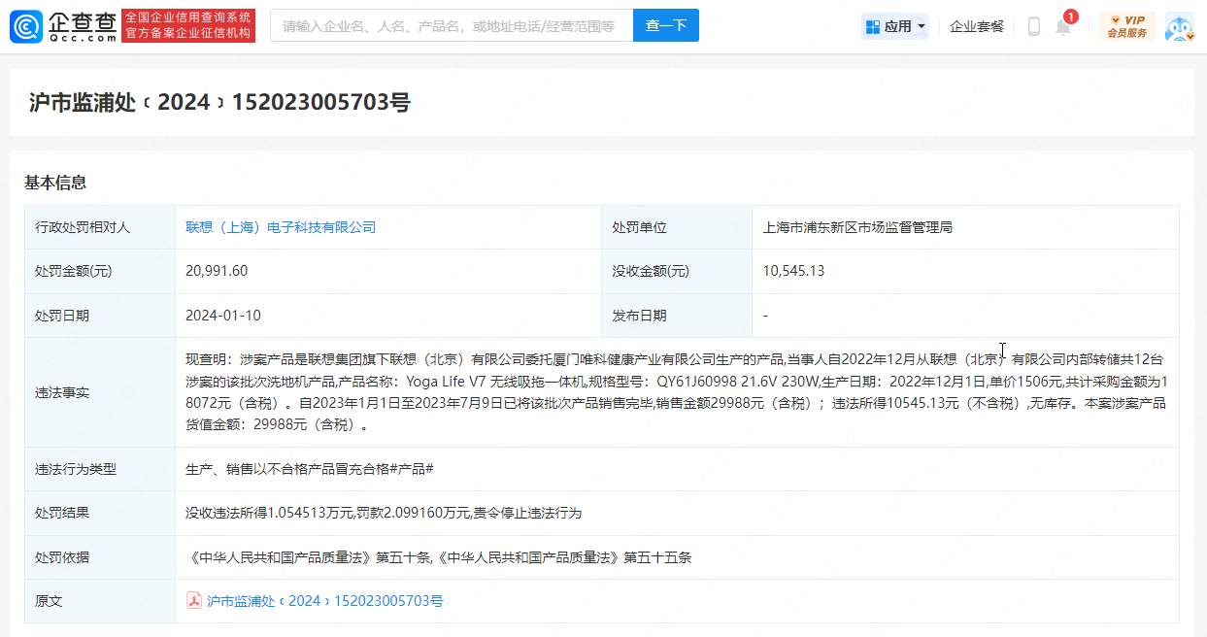Screen dimensions: 1207x637
Task: Select the 基本信息 section heading
Action: (x=55, y=183)
